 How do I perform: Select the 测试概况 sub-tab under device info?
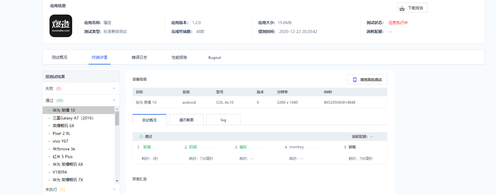tap(149, 120)
